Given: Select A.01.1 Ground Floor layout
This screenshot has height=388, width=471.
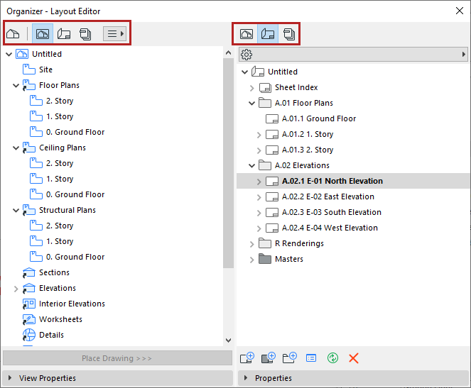Looking at the screenshot, I should tap(319, 118).
